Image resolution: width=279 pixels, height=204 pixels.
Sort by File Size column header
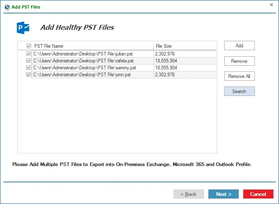(x=185, y=46)
